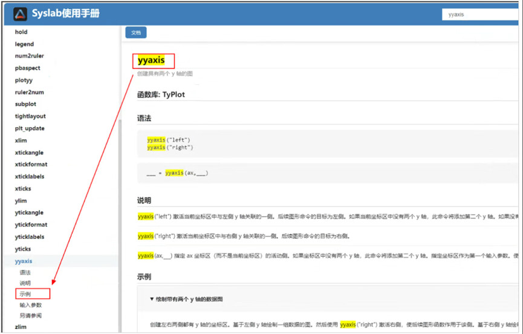Select ruler2num in the sidebar
Viewport: 523px width, 334px height.
(30, 92)
